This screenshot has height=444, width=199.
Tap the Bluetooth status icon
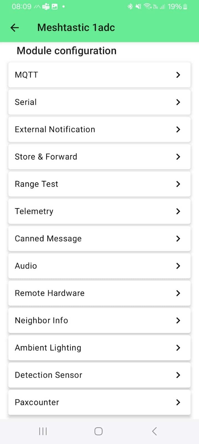point(130,7)
